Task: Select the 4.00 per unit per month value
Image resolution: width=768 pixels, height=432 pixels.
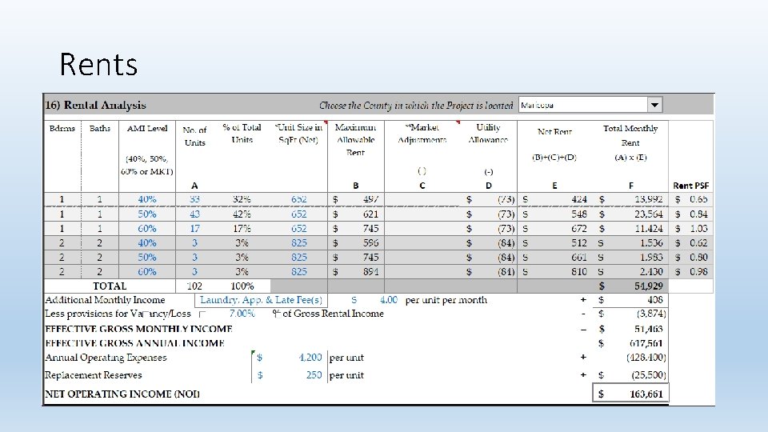Action: 389,300
